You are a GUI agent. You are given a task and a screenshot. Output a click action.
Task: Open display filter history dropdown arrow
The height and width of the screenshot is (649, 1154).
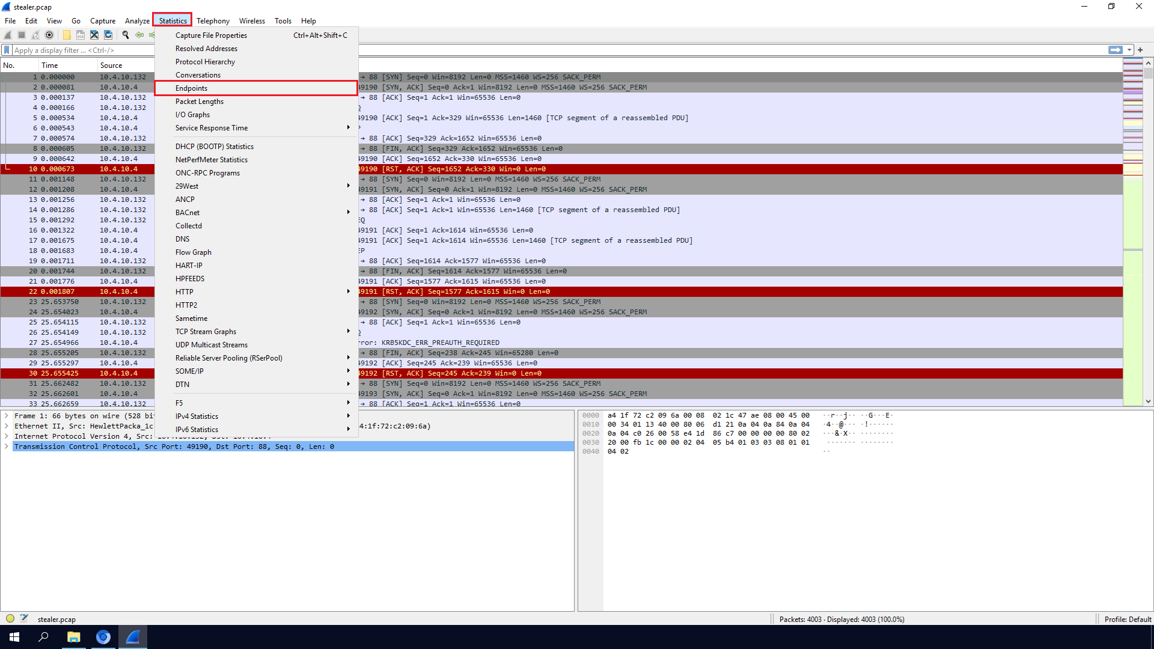point(1129,50)
